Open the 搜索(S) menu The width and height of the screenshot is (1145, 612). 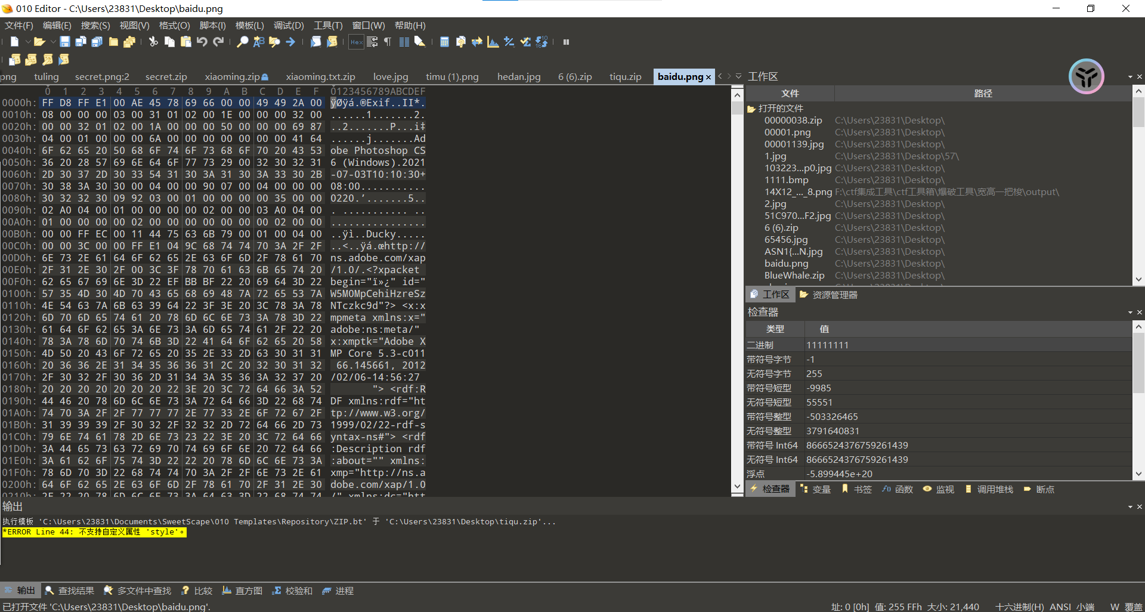95,26
